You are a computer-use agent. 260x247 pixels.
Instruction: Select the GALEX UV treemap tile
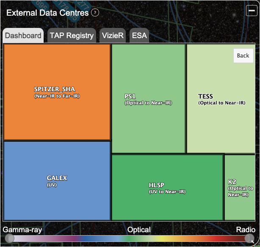click(57, 181)
